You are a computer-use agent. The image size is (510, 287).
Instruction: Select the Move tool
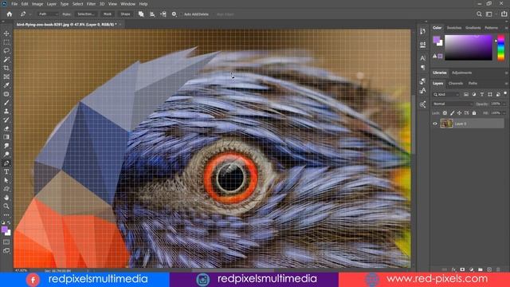tap(6, 33)
